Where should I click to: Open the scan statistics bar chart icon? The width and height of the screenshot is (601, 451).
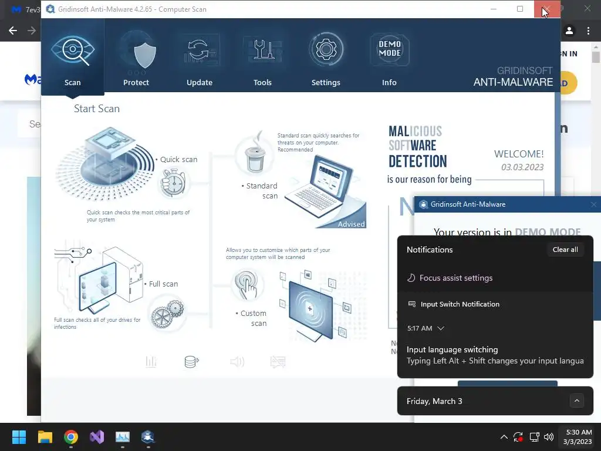pos(151,361)
